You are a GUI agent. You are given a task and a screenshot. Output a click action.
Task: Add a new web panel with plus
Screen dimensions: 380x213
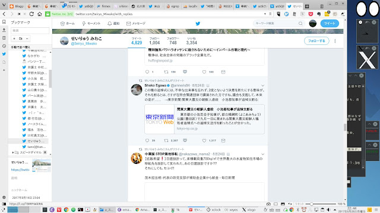tap(4, 70)
